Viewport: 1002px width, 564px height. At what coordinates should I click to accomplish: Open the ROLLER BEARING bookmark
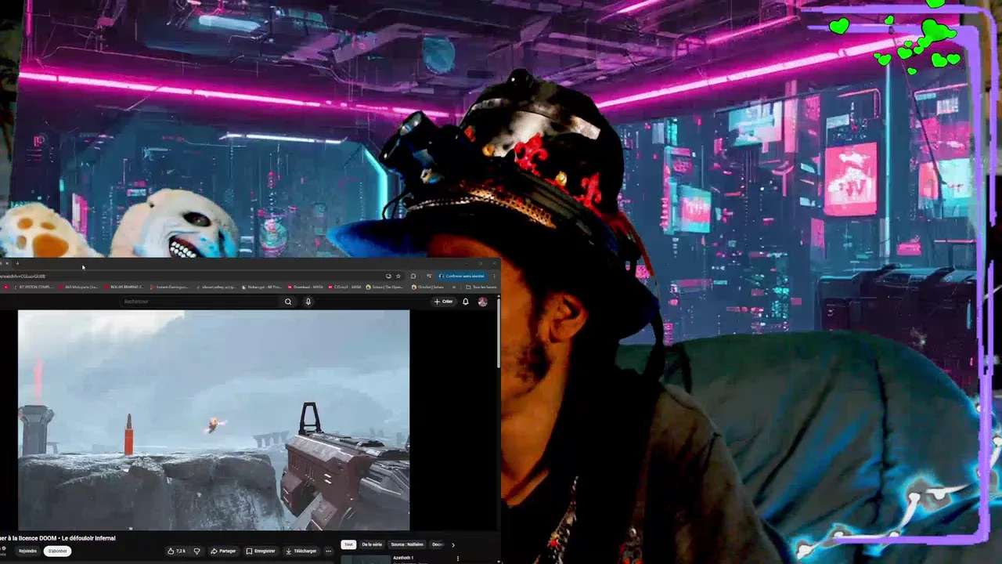[124, 287]
